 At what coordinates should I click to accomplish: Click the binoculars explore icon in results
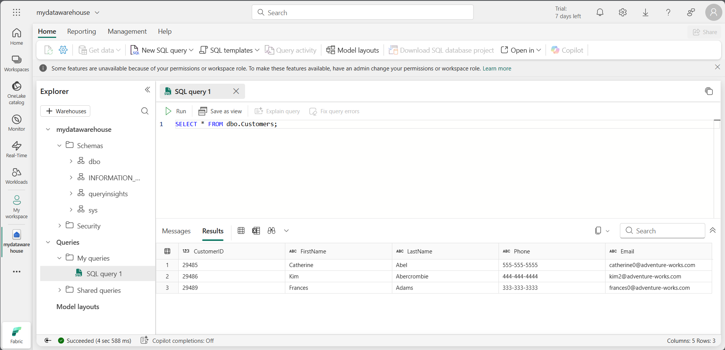point(271,231)
